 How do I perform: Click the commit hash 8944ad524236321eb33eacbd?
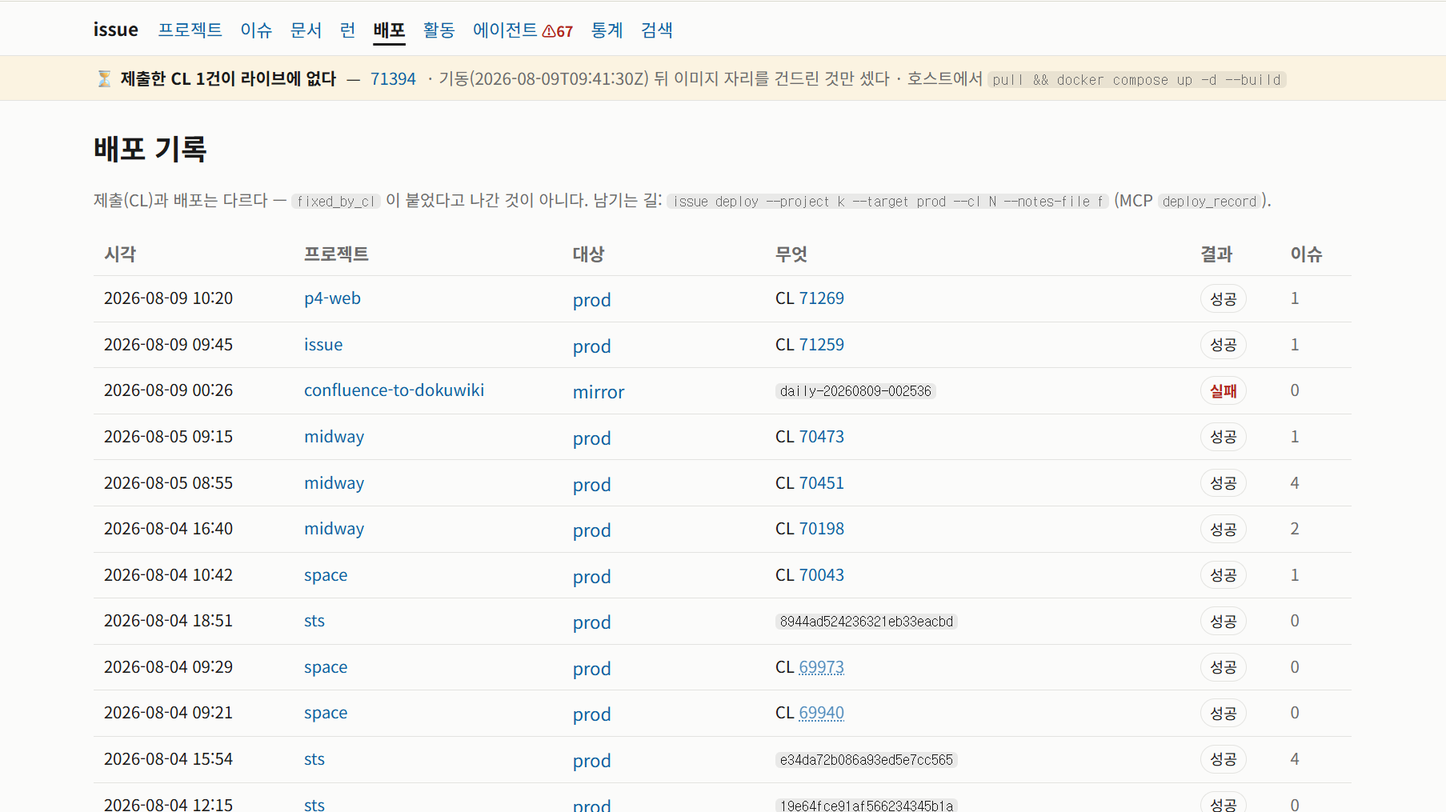pyautogui.click(x=867, y=622)
